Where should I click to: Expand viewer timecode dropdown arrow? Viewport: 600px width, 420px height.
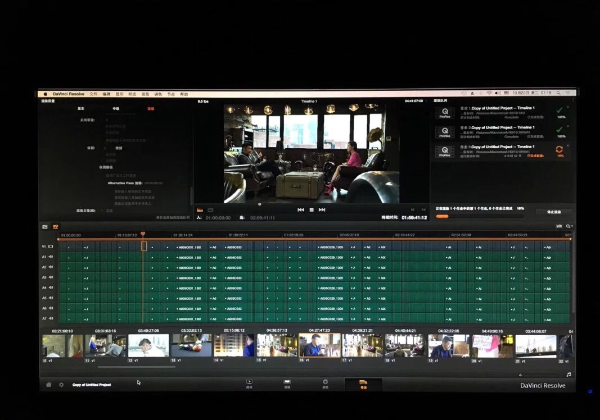[426, 101]
